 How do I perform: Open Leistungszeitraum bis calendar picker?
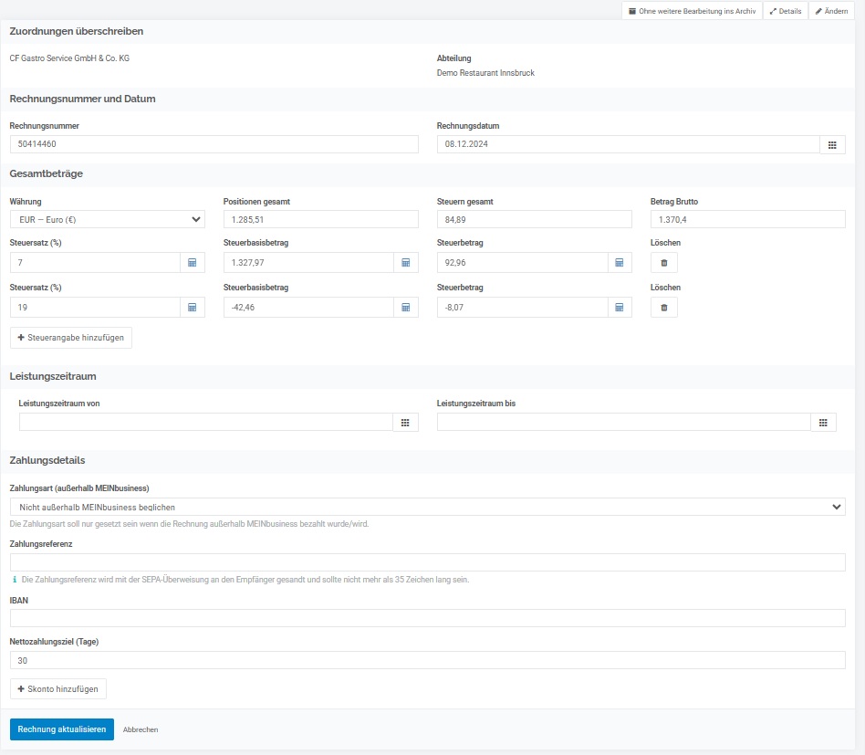tap(823, 423)
